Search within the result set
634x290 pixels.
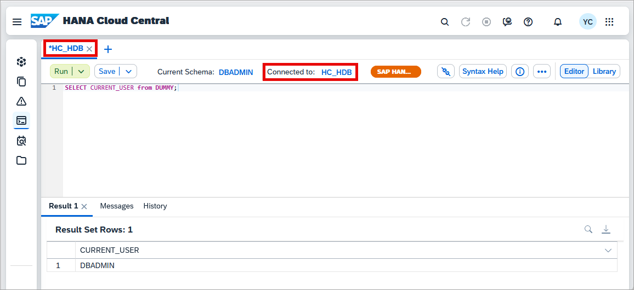[x=588, y=229]
